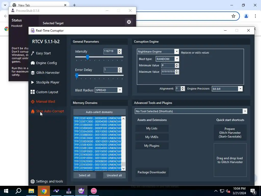261x196 pixels.
Task: Click the Settings and tools gear icon
Action: coord(33,181)
